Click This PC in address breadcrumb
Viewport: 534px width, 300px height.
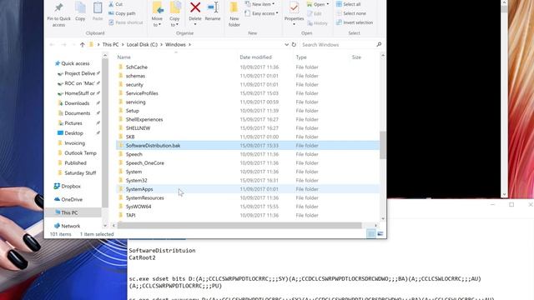click(110, 44)
